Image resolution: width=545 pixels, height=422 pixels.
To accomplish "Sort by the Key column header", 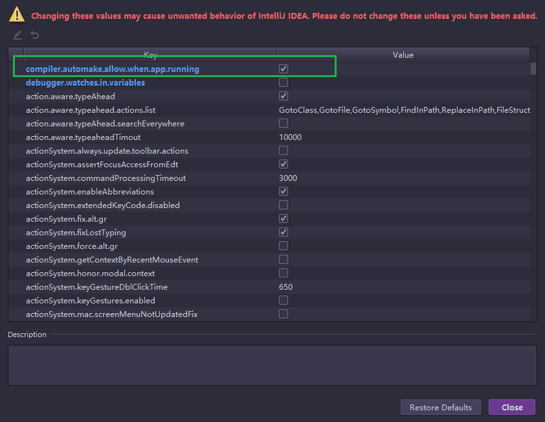I will click(150, 55).
